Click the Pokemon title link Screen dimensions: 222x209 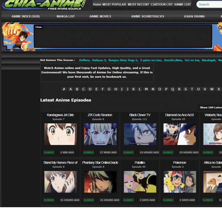[180, 163]
